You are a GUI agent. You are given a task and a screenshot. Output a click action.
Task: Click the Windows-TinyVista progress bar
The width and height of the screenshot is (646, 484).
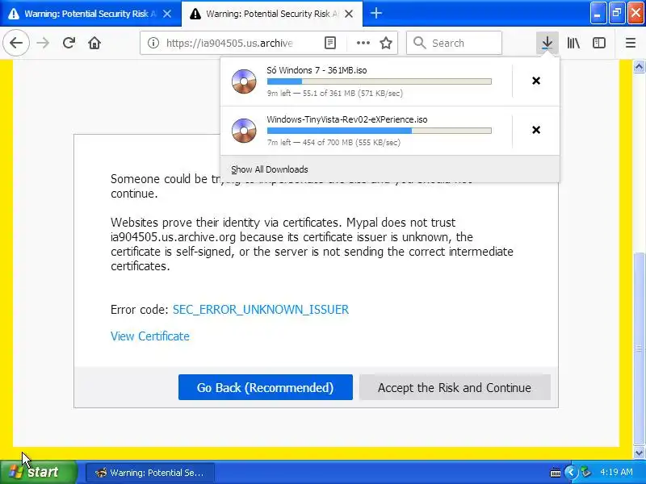pyautogui.click(x=379, y=131)
